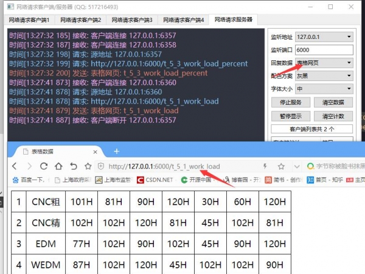Click the 暂停显示 button
The width and height of the screenshot is (365, 274).
pos(286,116)
